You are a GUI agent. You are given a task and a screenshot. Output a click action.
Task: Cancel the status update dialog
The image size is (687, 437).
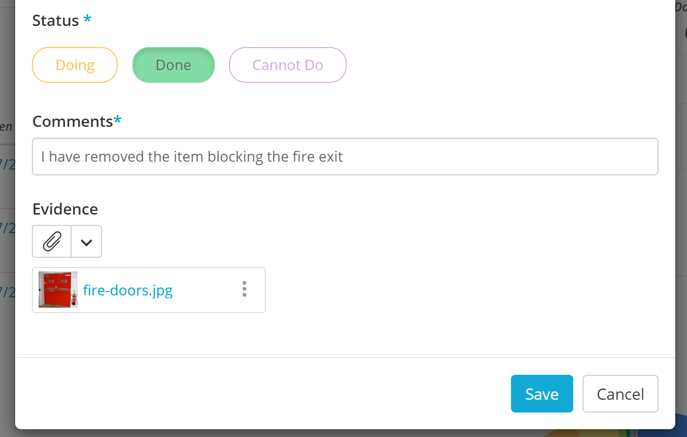coord(620,393)
